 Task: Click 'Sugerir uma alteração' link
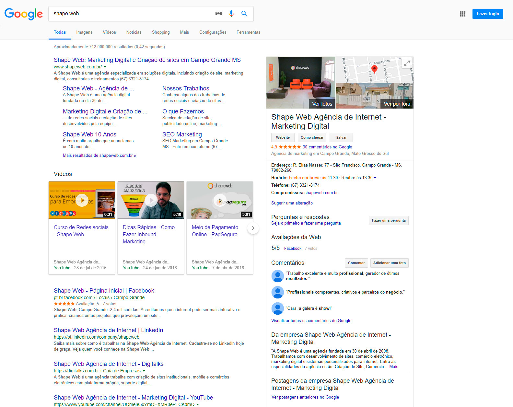(292, 203)
